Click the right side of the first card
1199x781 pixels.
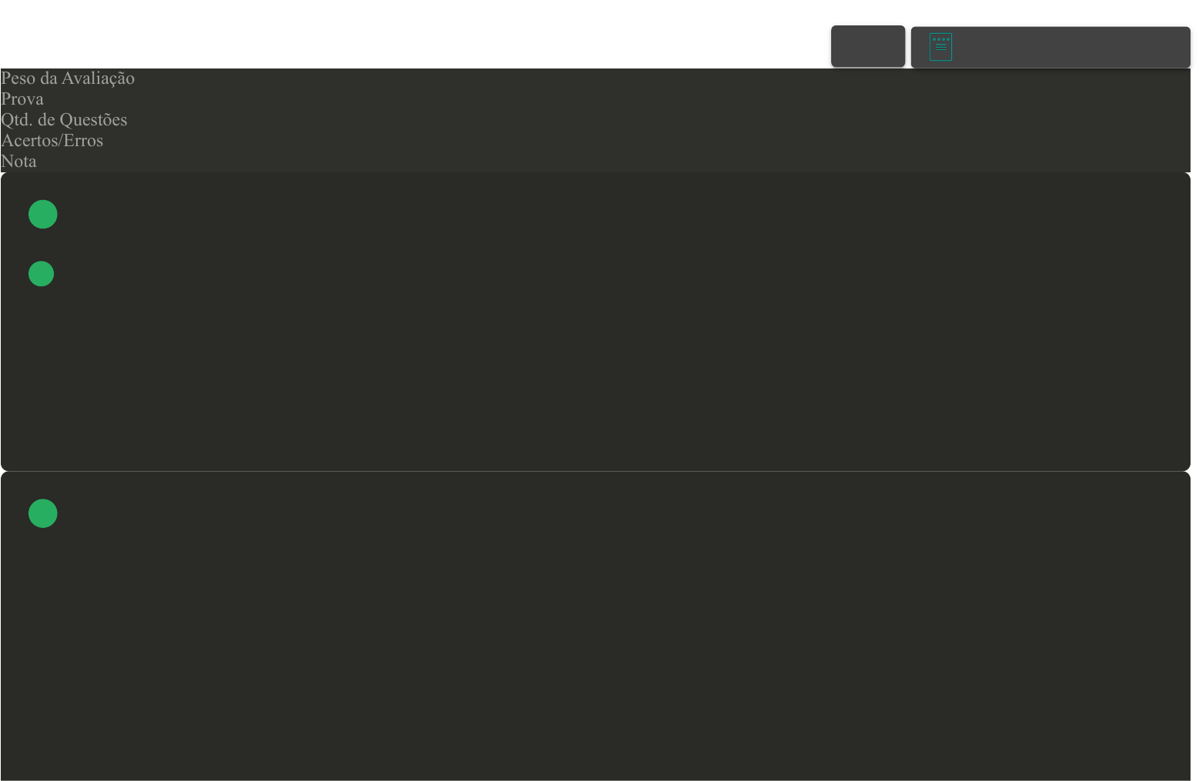pyautogui.click(x=1077, y=322)
